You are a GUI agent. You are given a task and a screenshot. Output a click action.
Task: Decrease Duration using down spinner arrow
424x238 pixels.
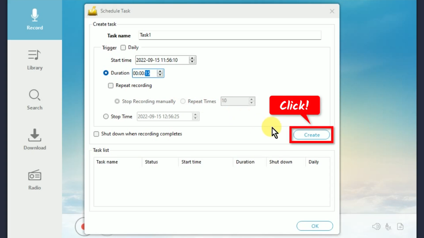160,75
